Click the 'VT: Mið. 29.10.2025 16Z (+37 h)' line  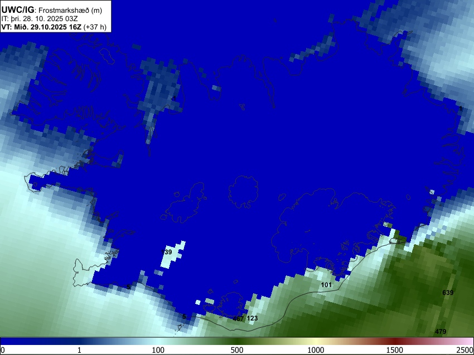click(54, 27)
